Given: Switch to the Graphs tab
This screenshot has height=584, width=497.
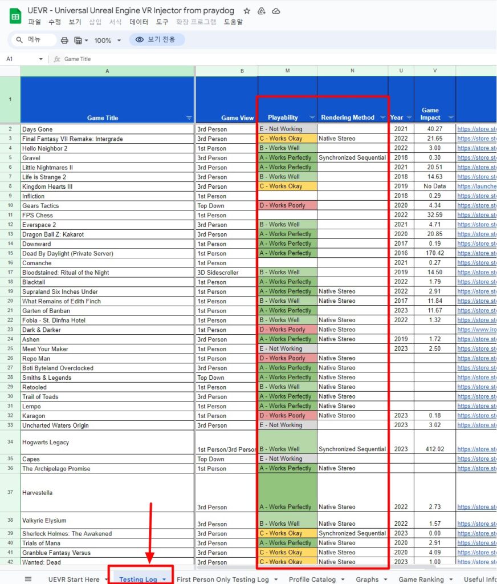Looking at the screenshot, I should pos(367,579).
